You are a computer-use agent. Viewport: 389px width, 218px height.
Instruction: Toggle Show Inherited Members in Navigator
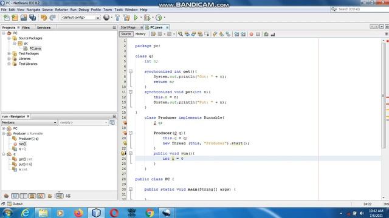pos(6,196)
